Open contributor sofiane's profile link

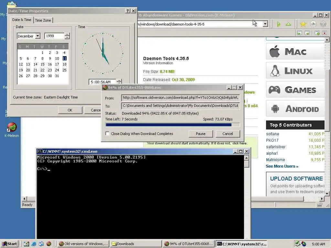(x=272, y=134)
